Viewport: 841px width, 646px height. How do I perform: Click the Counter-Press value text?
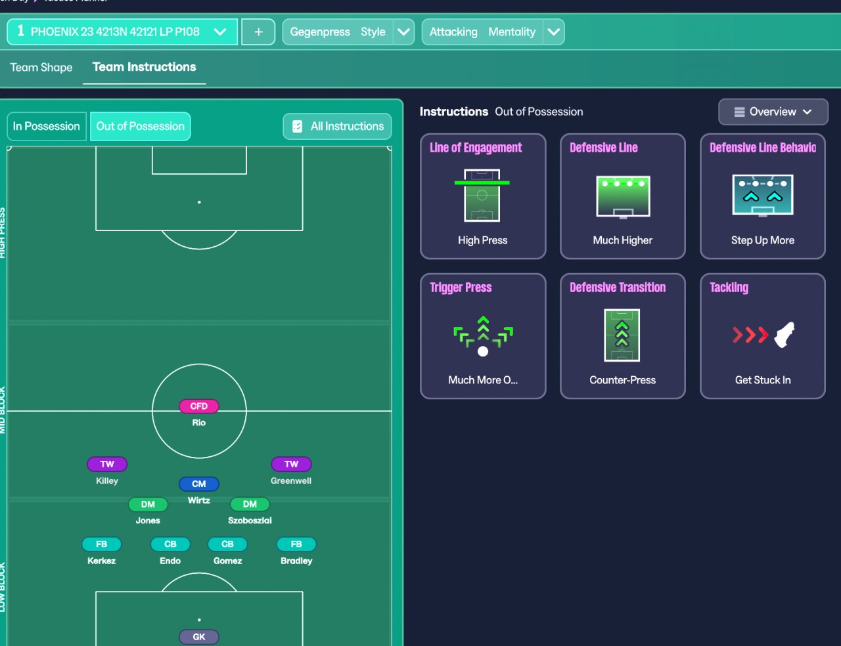(623, 380)
